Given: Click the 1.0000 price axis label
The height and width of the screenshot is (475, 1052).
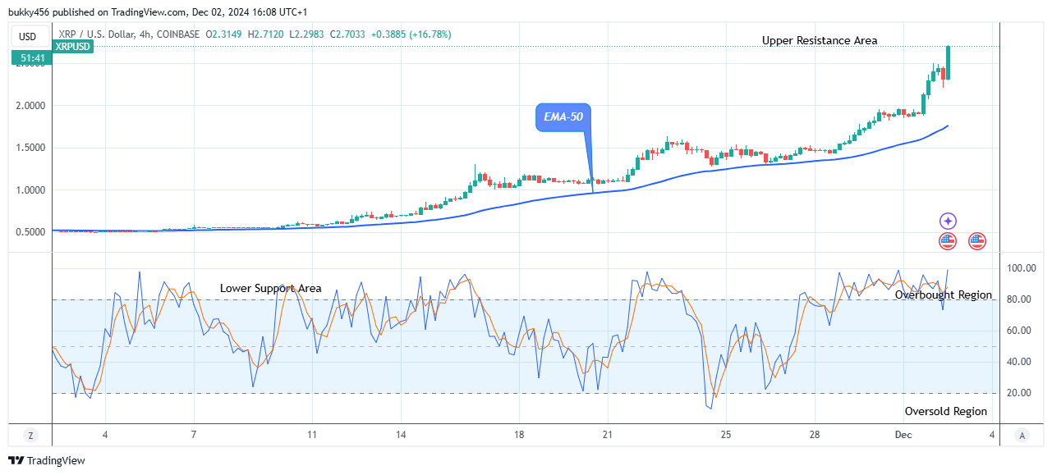Looking at the screenshot, I should click(29, 190).
